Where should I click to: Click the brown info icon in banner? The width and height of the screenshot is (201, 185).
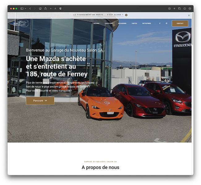126,15
